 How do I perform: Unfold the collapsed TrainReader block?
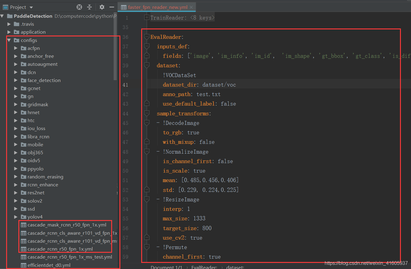pos(147,18)
